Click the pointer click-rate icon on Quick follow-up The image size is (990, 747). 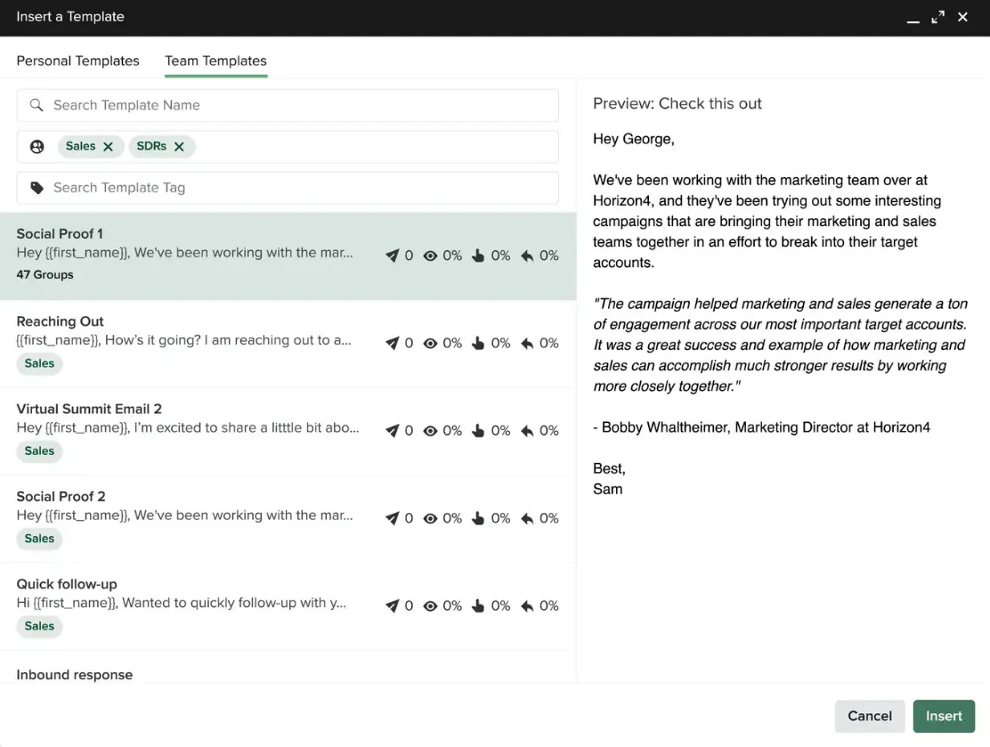pos(478,605)
